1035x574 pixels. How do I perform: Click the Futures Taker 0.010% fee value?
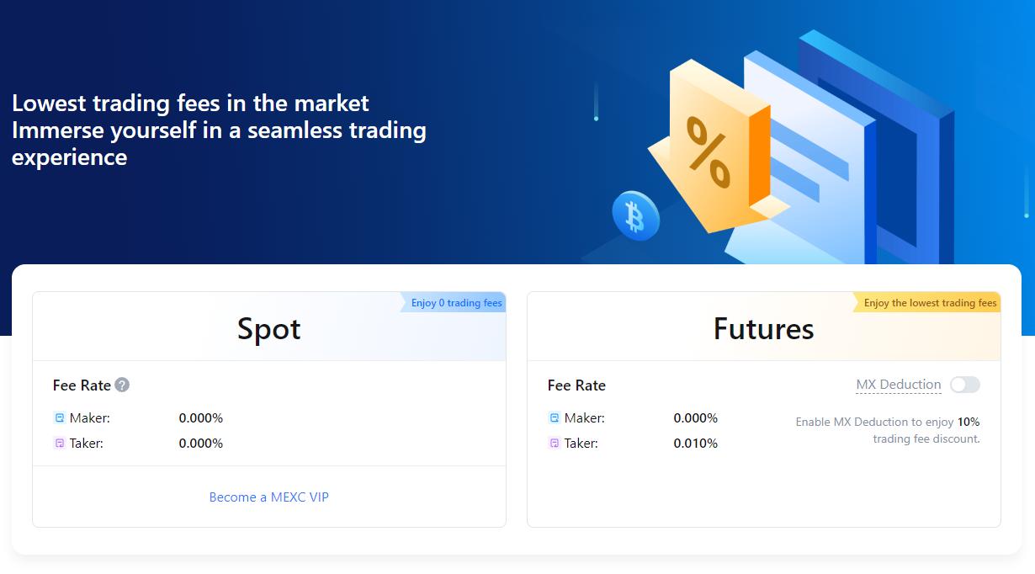tap(696, 443)
